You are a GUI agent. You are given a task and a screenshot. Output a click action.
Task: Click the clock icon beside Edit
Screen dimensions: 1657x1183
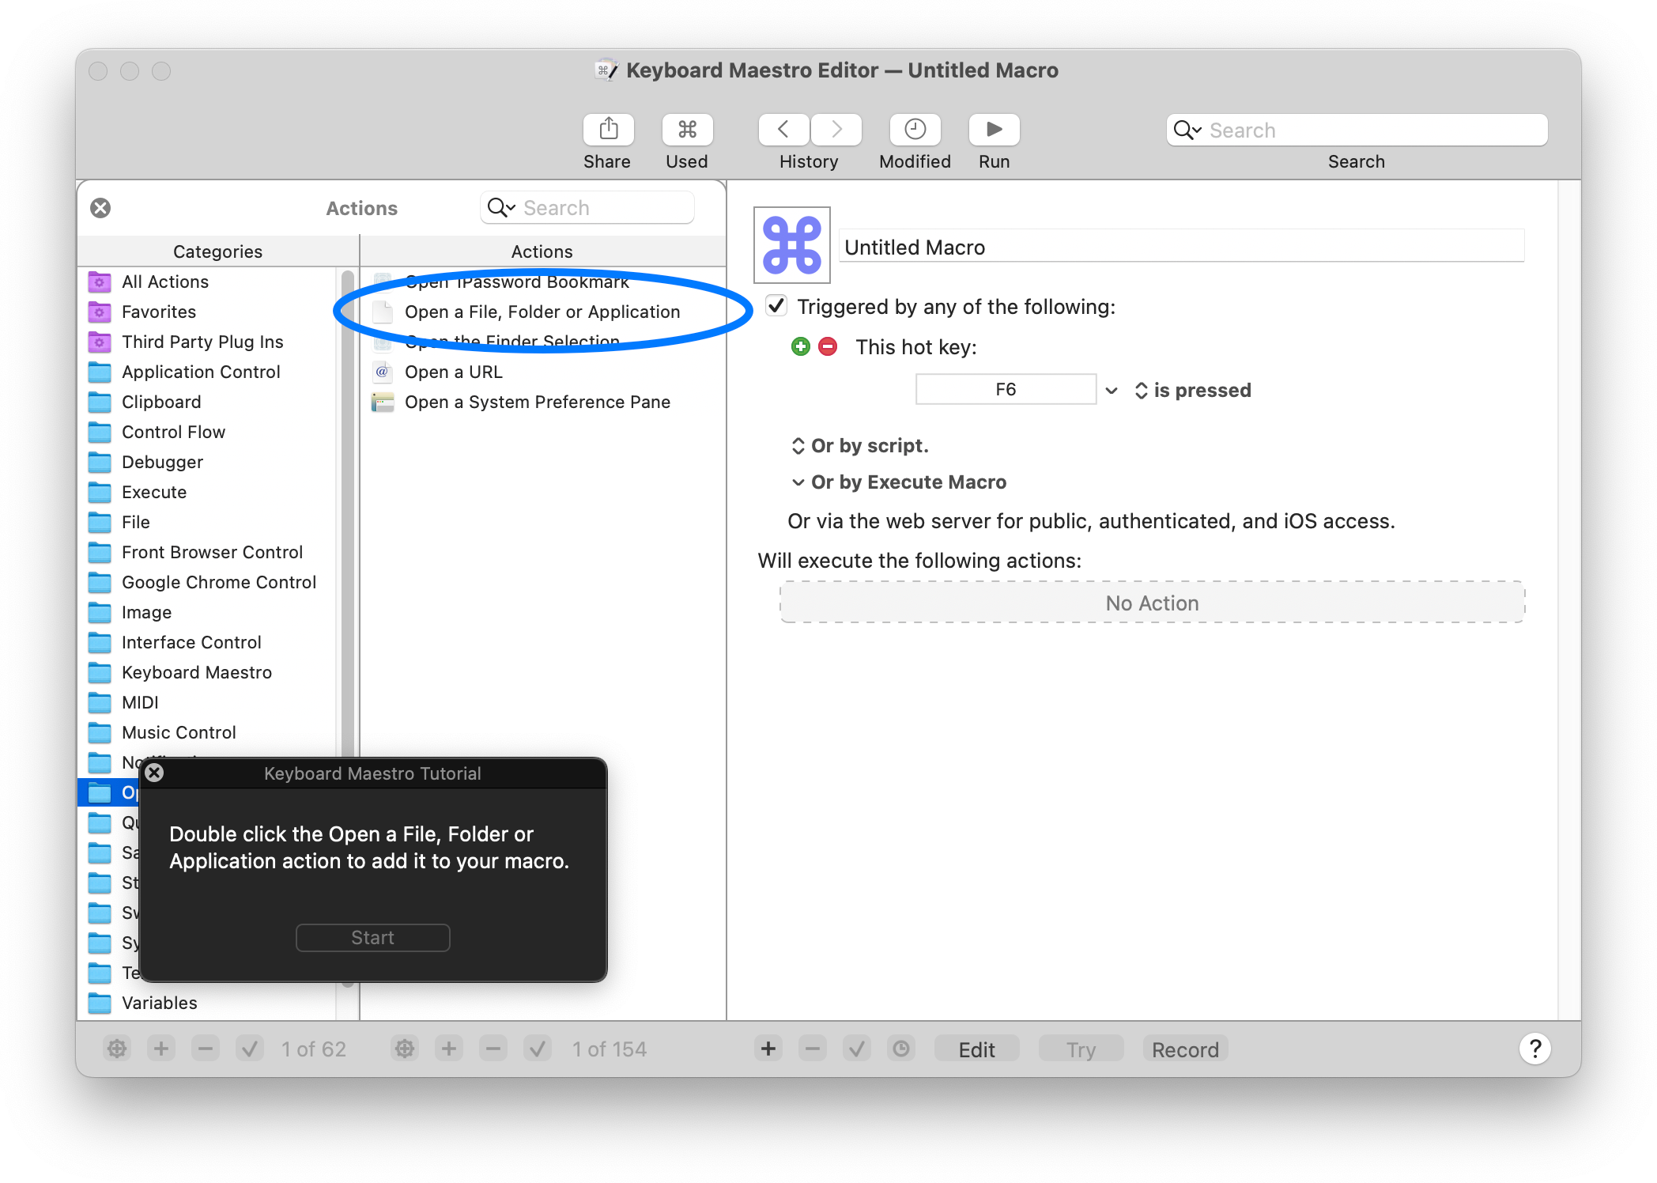(901, 1049)
